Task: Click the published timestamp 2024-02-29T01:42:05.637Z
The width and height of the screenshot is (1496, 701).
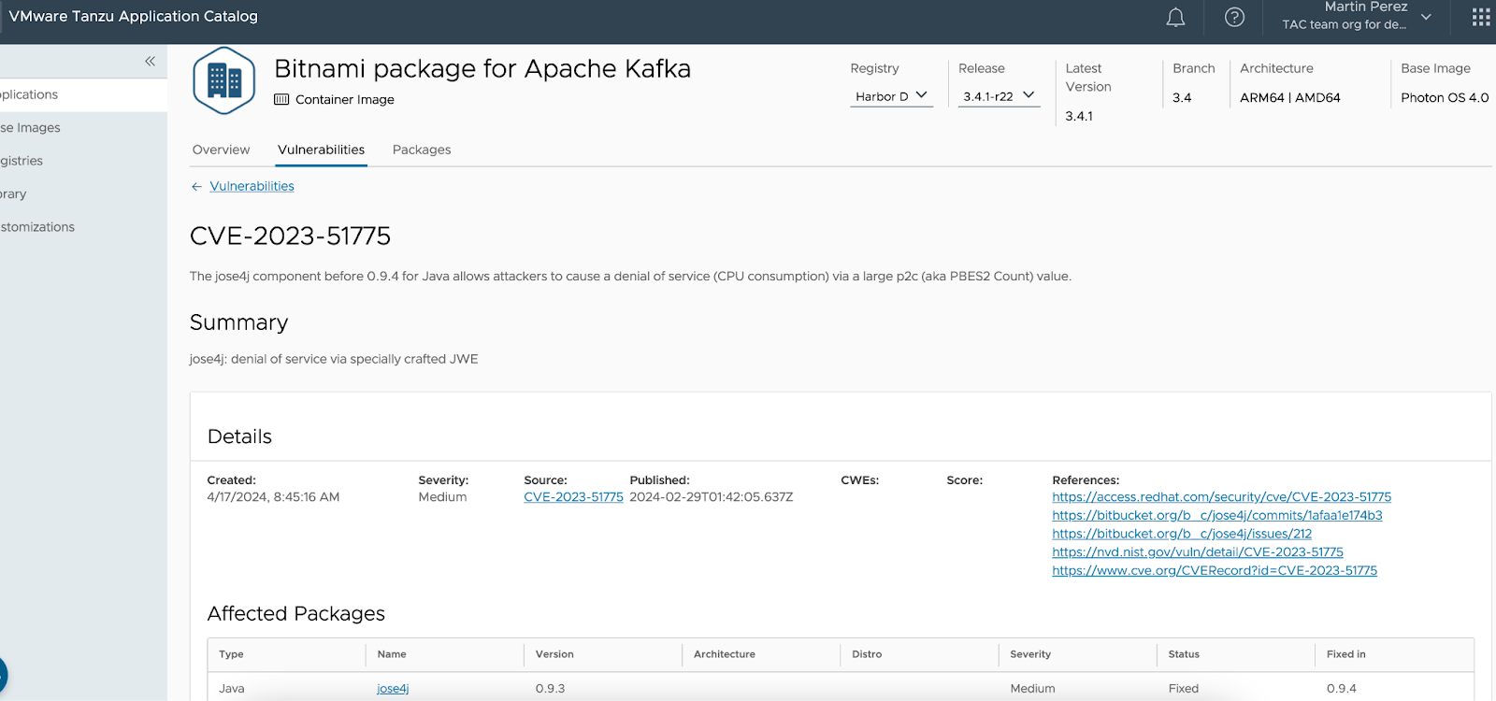Action: coord(711,497)
